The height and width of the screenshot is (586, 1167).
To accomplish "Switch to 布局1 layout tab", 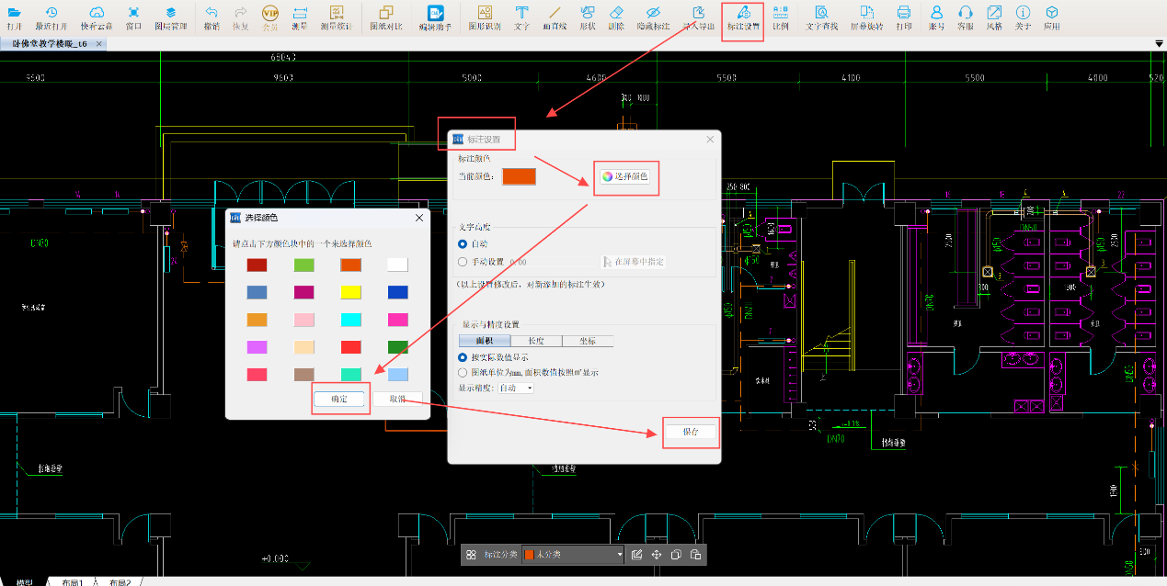I will click(x=72, y=582).
